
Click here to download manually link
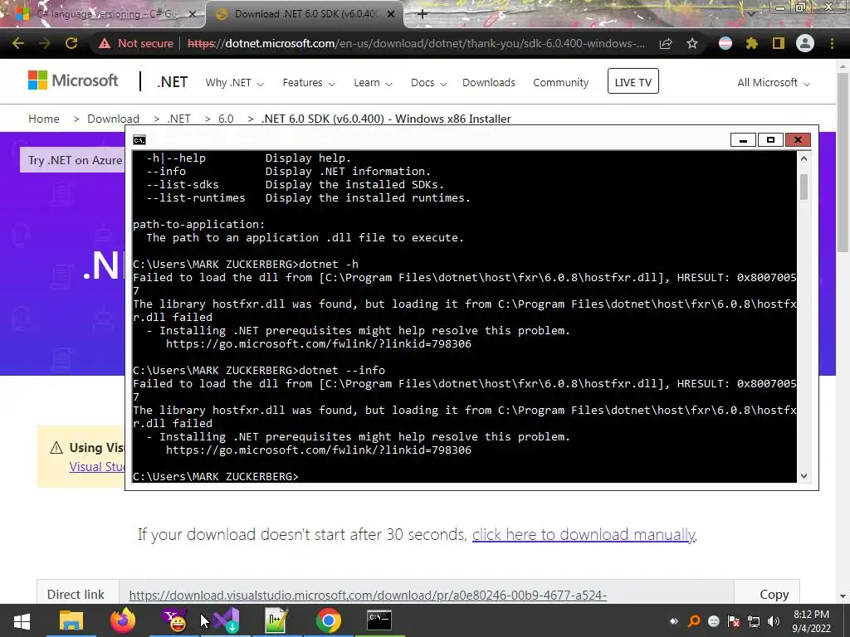click(584, 535)
